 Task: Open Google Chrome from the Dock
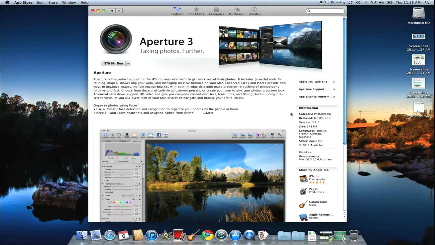point(207,235)
